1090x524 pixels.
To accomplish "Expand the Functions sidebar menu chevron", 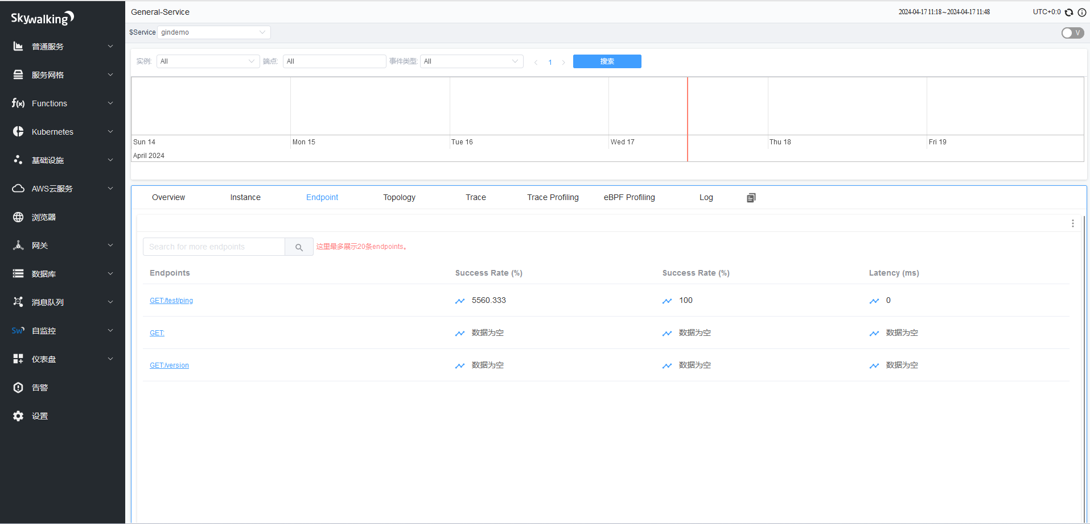I will [x=110, y=103].
